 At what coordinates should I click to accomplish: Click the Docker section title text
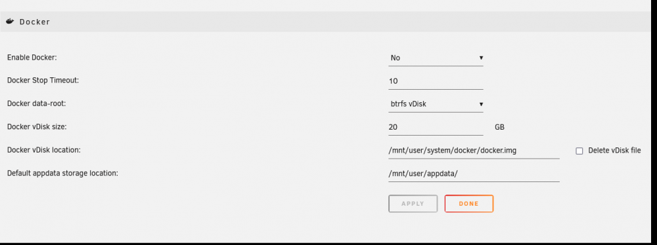click(35, 22)
